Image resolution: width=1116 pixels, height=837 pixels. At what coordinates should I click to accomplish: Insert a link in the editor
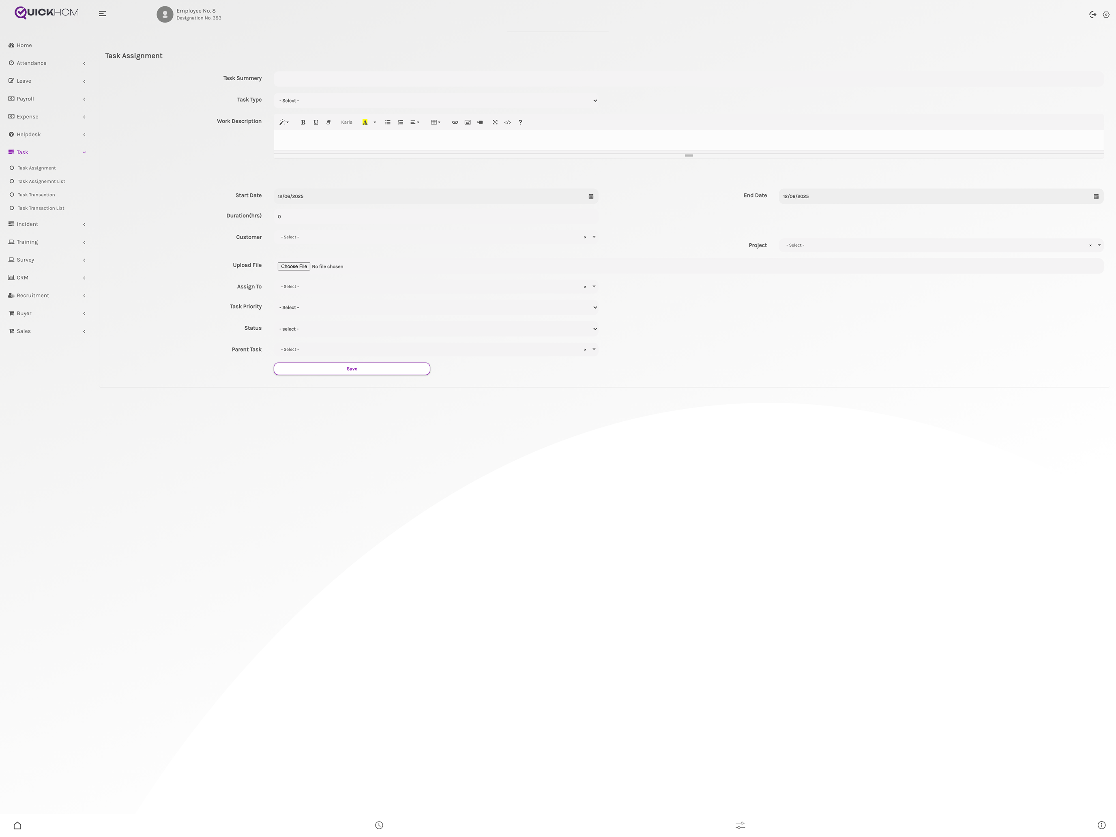pyautogui.click(x=455, y=122)
